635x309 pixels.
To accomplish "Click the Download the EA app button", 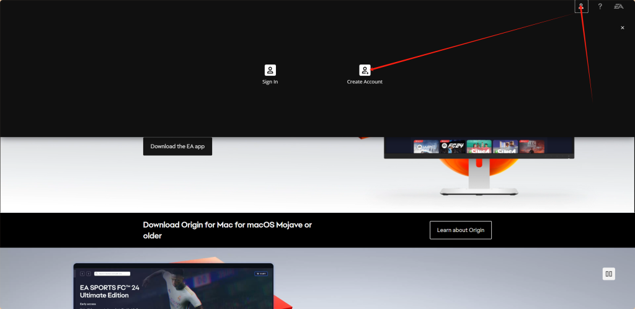I will tap(177, 146).
